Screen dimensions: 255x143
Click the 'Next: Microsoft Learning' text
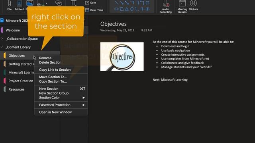170,80
